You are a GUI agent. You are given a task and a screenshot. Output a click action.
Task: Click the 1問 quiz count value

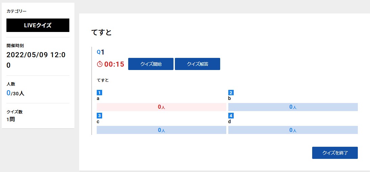point(11,119)
